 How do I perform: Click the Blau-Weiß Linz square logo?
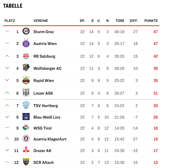pos(26,117)
